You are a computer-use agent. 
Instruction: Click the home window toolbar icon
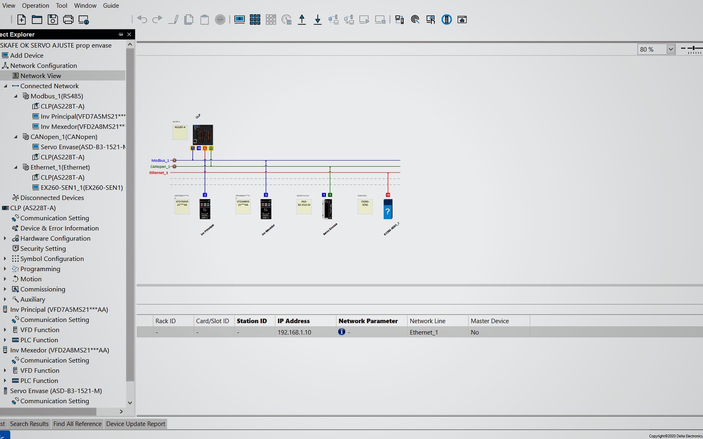pos(462,20)
